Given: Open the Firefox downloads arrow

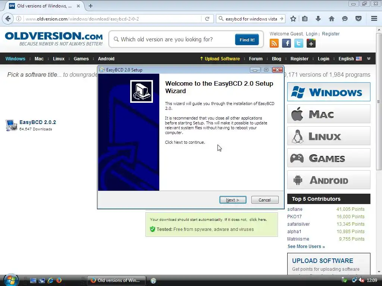Looking at the screenshot, I should click(318, 19).
